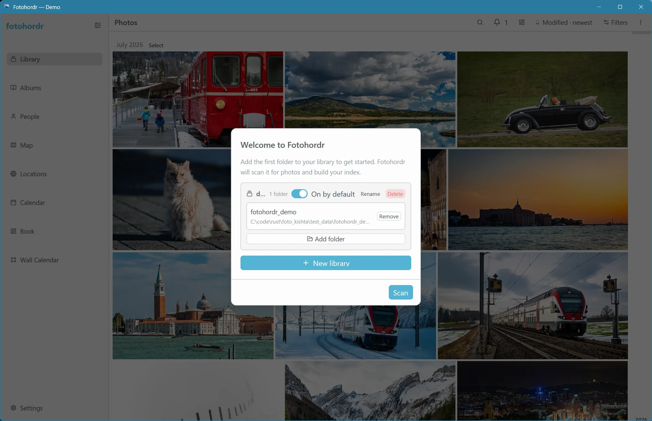The image size is (652, 421).
Task: Open the Gothic palace facade photo behind the dialog
Action: (433, 200)
